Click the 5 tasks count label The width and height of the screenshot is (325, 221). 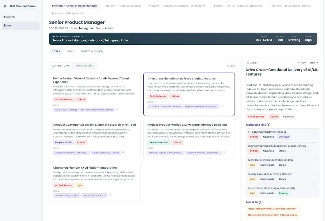pos(231,66)
